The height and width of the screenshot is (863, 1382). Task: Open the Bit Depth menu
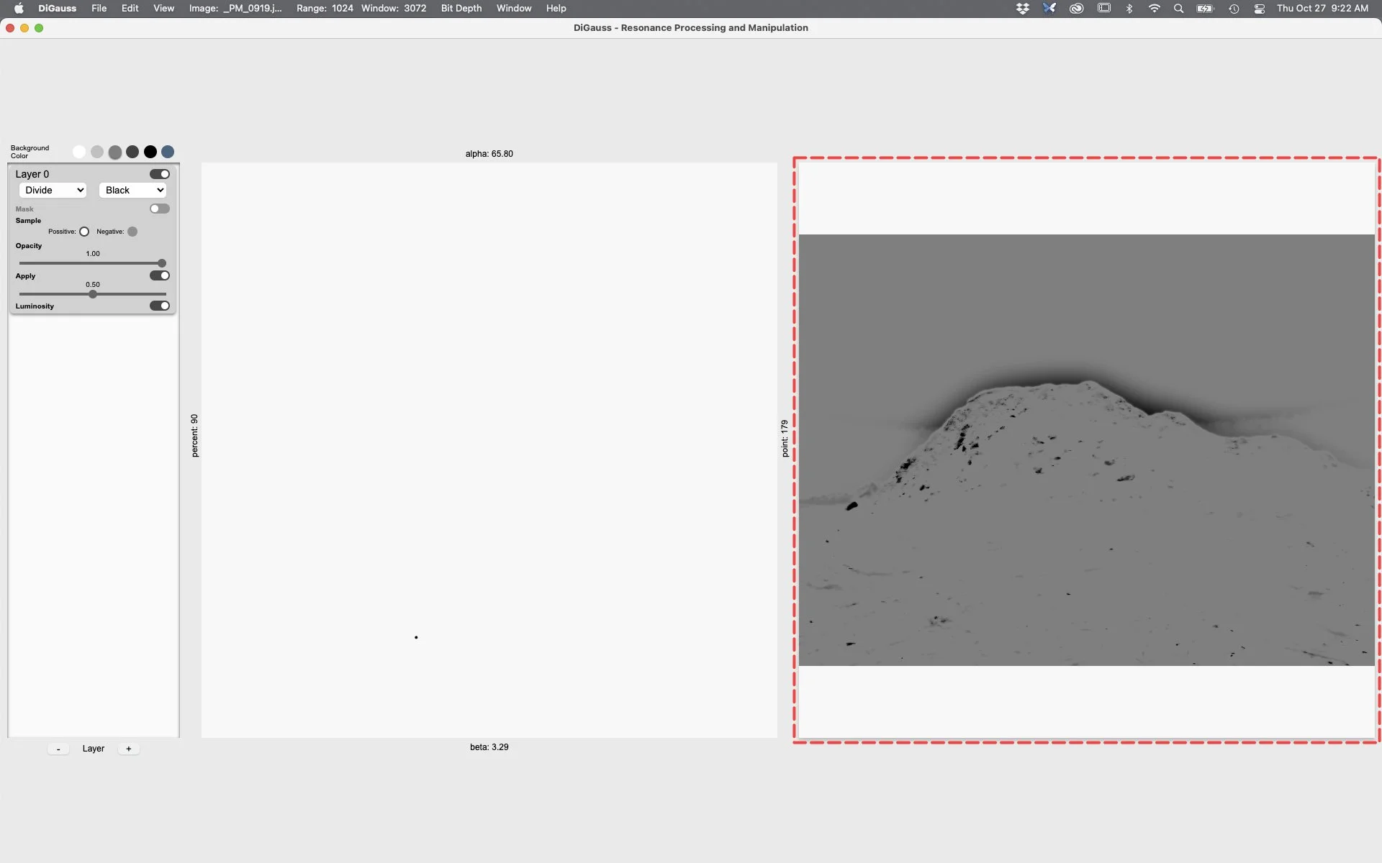(x=461, y=9)
